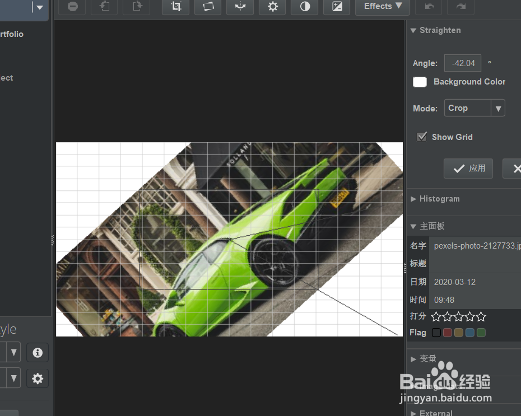Screen dimensions: 521x416
Task: Open the contrast half-circle icon
Action: click(x=305, y=7)
